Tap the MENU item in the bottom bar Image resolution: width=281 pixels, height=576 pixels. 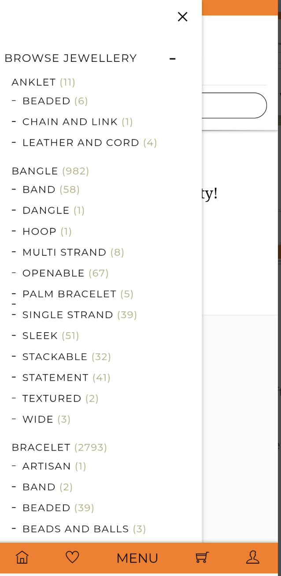point(137,558)
